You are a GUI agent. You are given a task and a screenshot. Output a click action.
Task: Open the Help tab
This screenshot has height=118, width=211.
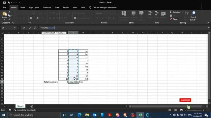point(83,8)
